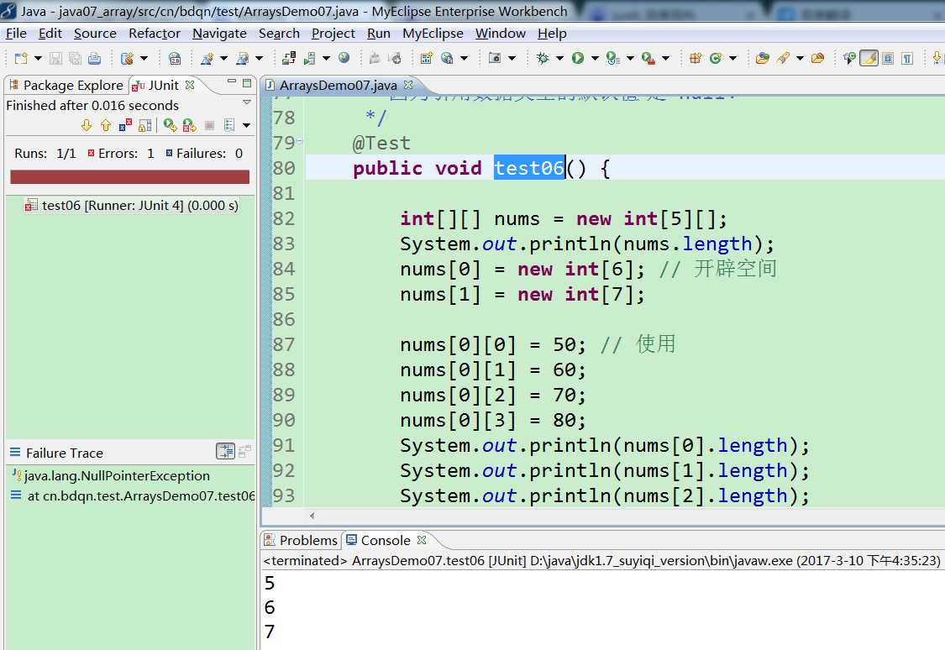The height and width of the screenshot is (650, 945).
Task: Open the New wizard dropdown arrow
Action: tap(38, 59)
